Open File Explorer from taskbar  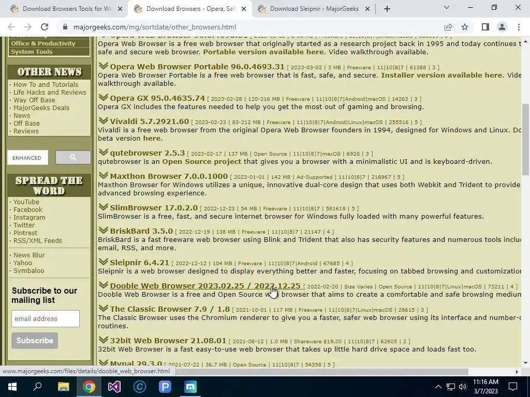pyautogui.click(x=63, y=387)
